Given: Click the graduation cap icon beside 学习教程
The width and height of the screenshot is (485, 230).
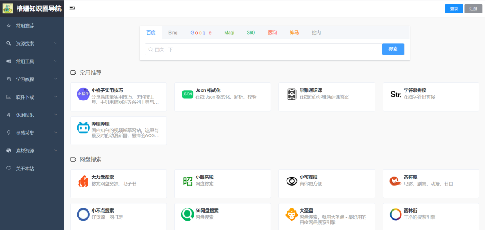Looking at the screenshot, I should (x=9, y=79).
